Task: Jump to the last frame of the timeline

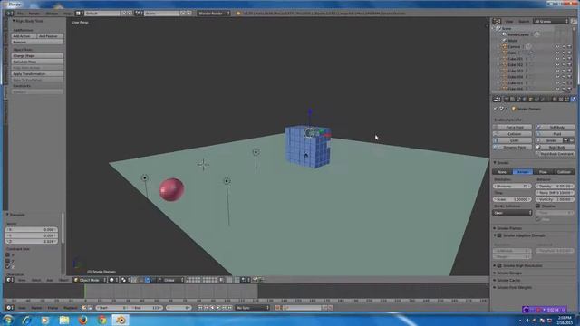Action: (x=230, y=308)
